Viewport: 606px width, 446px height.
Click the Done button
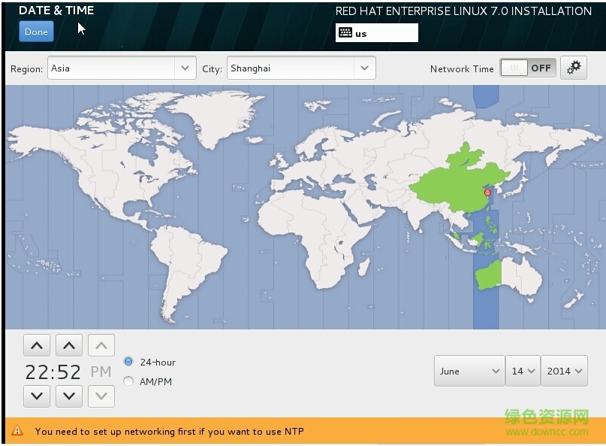click(x=36, y=32)
